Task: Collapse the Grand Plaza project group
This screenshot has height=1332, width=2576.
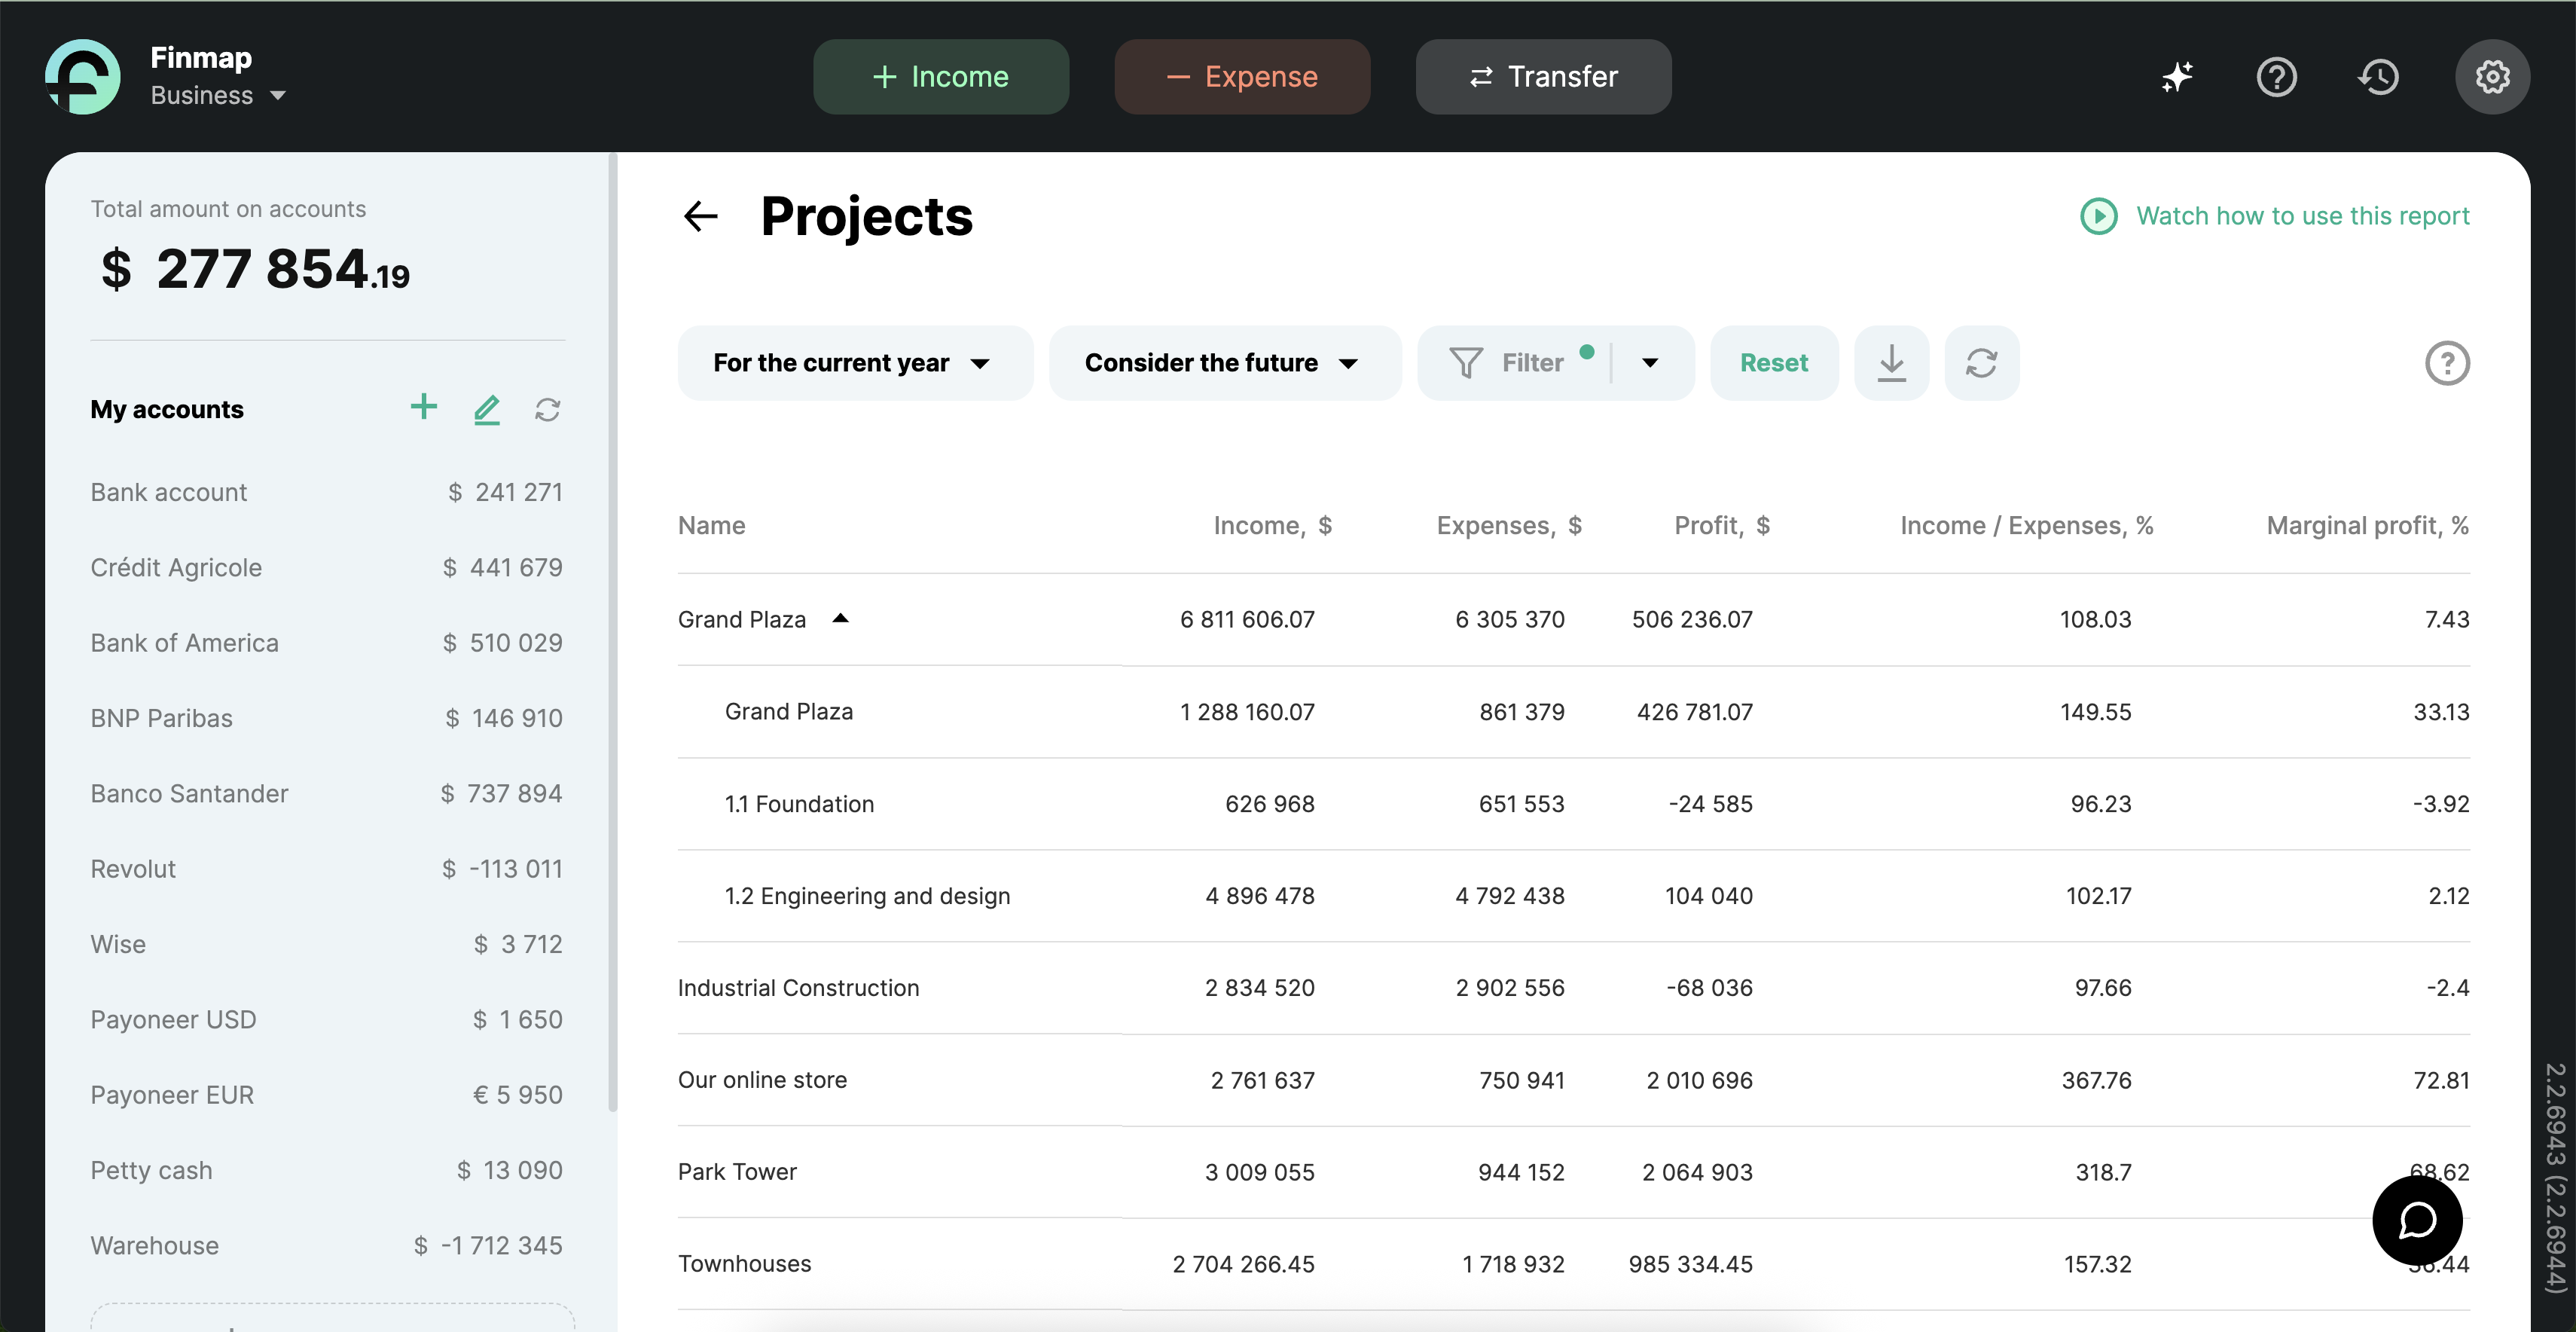Action: click(840, 619)
